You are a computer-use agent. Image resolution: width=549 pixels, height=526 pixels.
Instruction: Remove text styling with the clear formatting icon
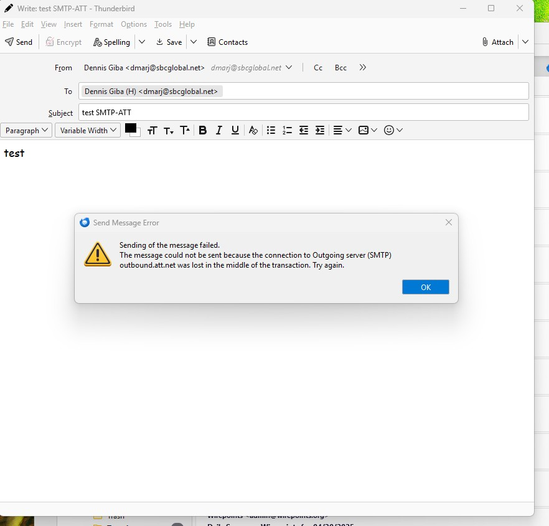click(x=253, y=130)
